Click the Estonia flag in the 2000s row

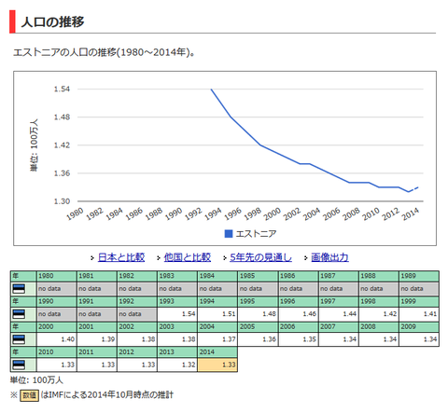[19, 339]
